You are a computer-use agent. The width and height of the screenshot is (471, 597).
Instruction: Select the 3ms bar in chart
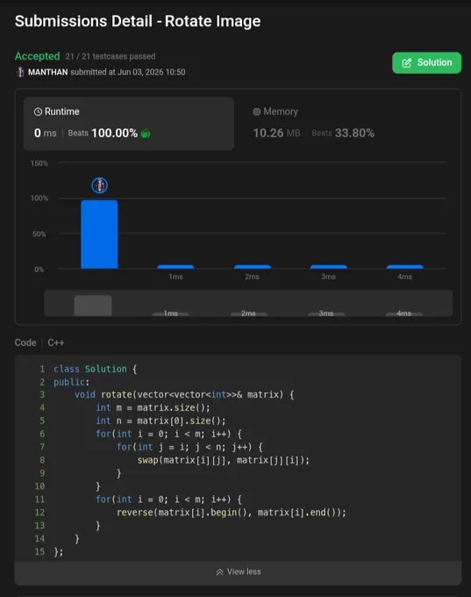tap(329, 267)
